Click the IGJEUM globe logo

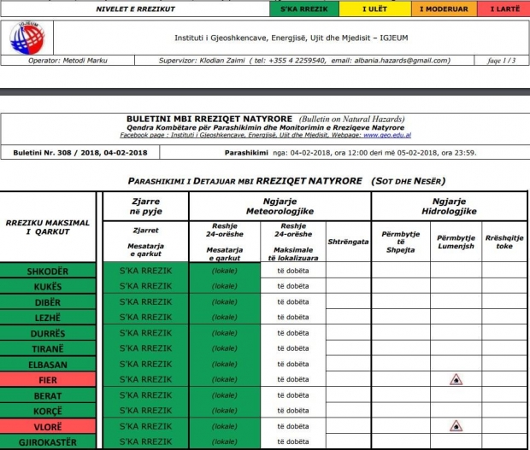pos(27,38)
